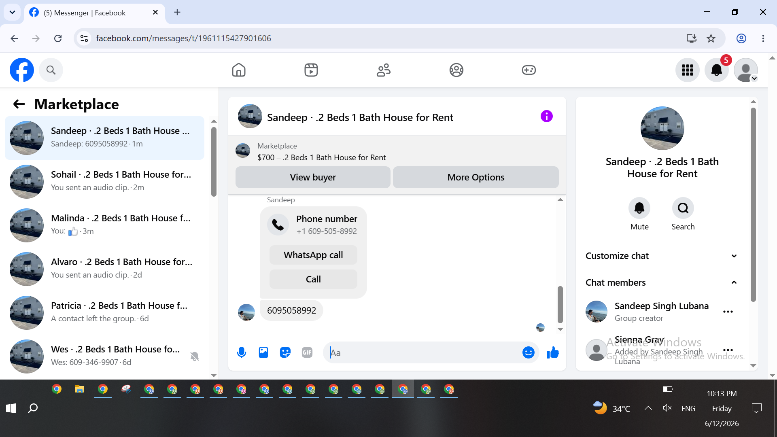
Task: Open the emoji picker in message box
Action: [528, 353]
